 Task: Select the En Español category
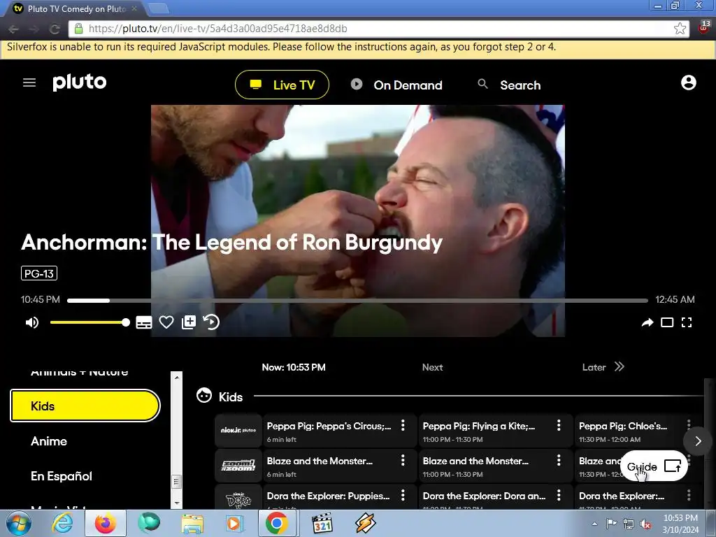[x=62, y=475]
